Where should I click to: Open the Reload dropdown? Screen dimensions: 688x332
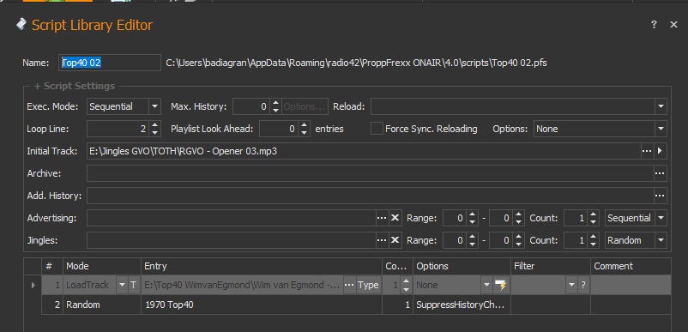pyautogui.click(x=661, y=106)
